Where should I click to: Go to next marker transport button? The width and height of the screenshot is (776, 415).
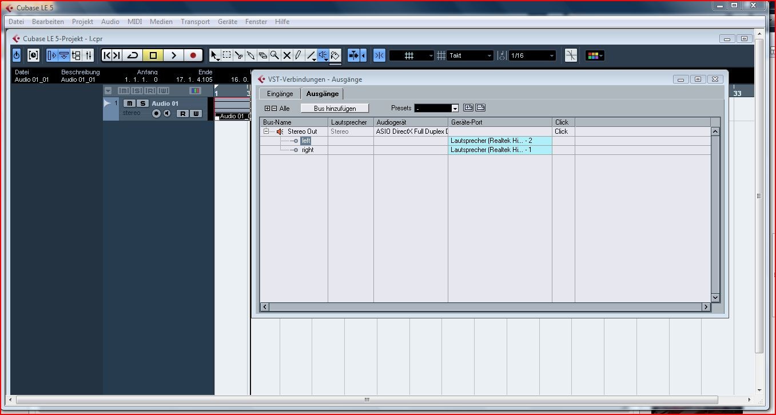coord(117,55)
